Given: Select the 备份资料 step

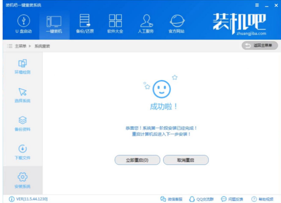Looking at the screenshot, I should pos(23,124).
